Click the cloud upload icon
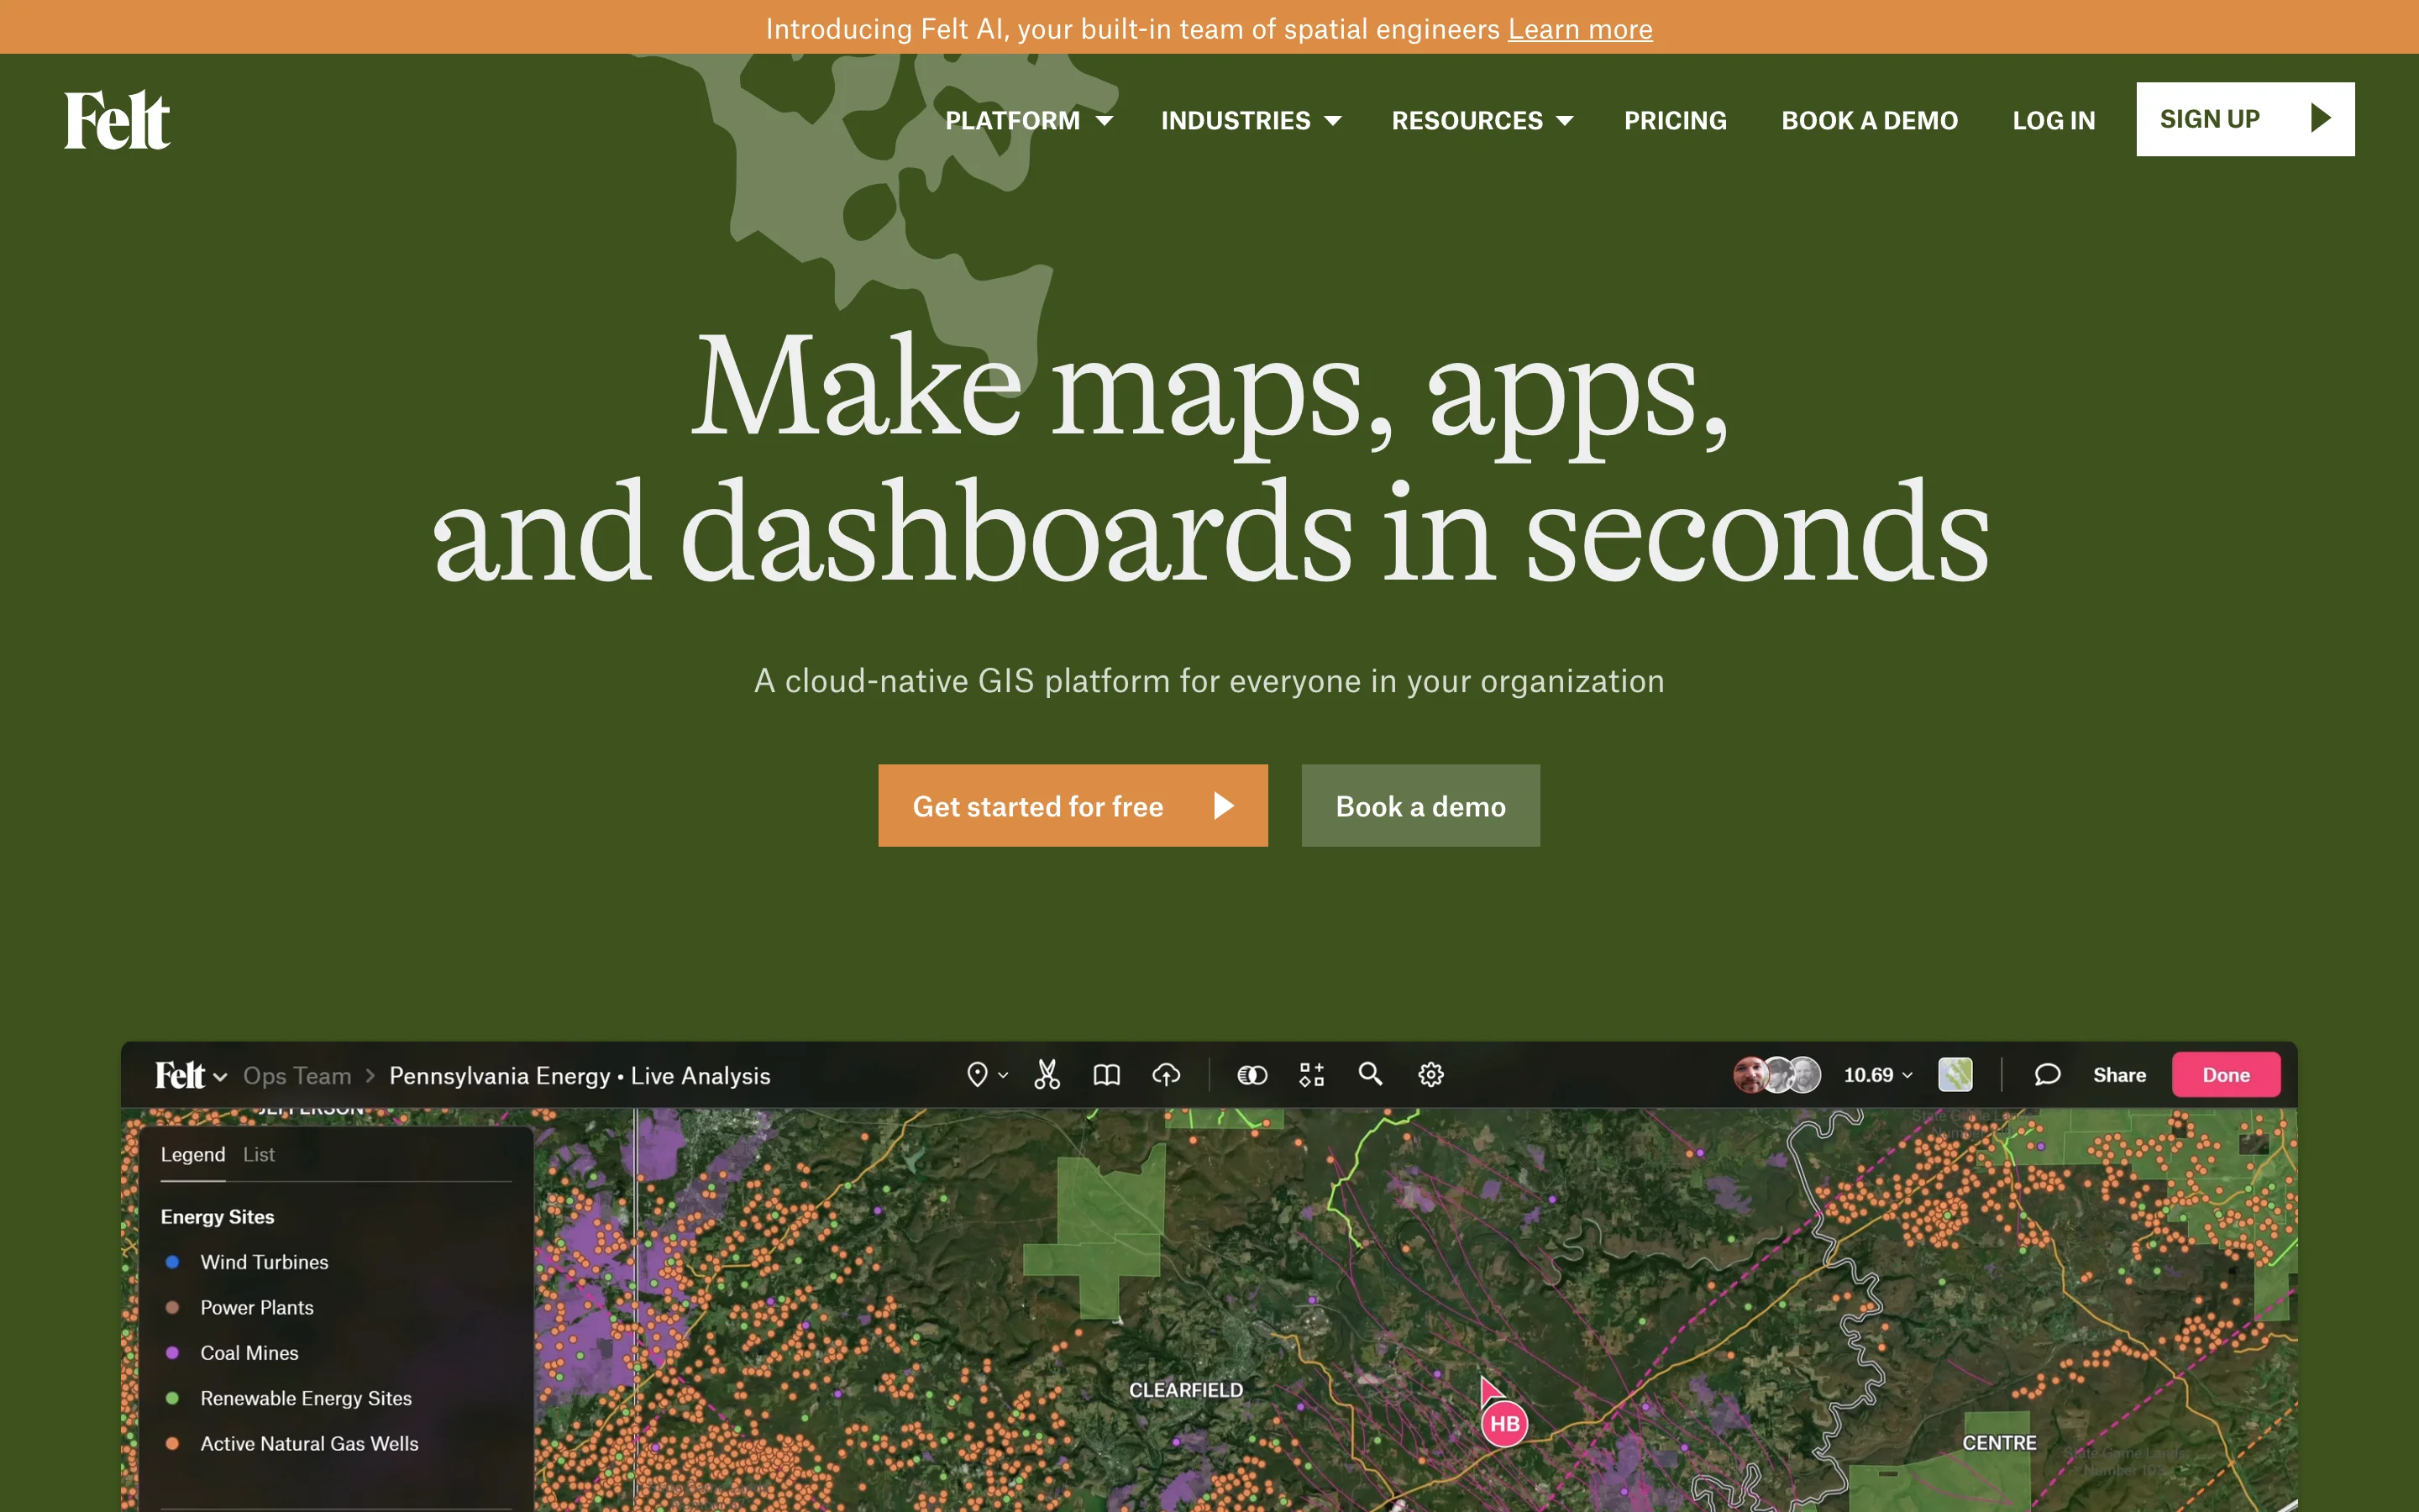2419x1512 pixels. tap(1166, 1075)
